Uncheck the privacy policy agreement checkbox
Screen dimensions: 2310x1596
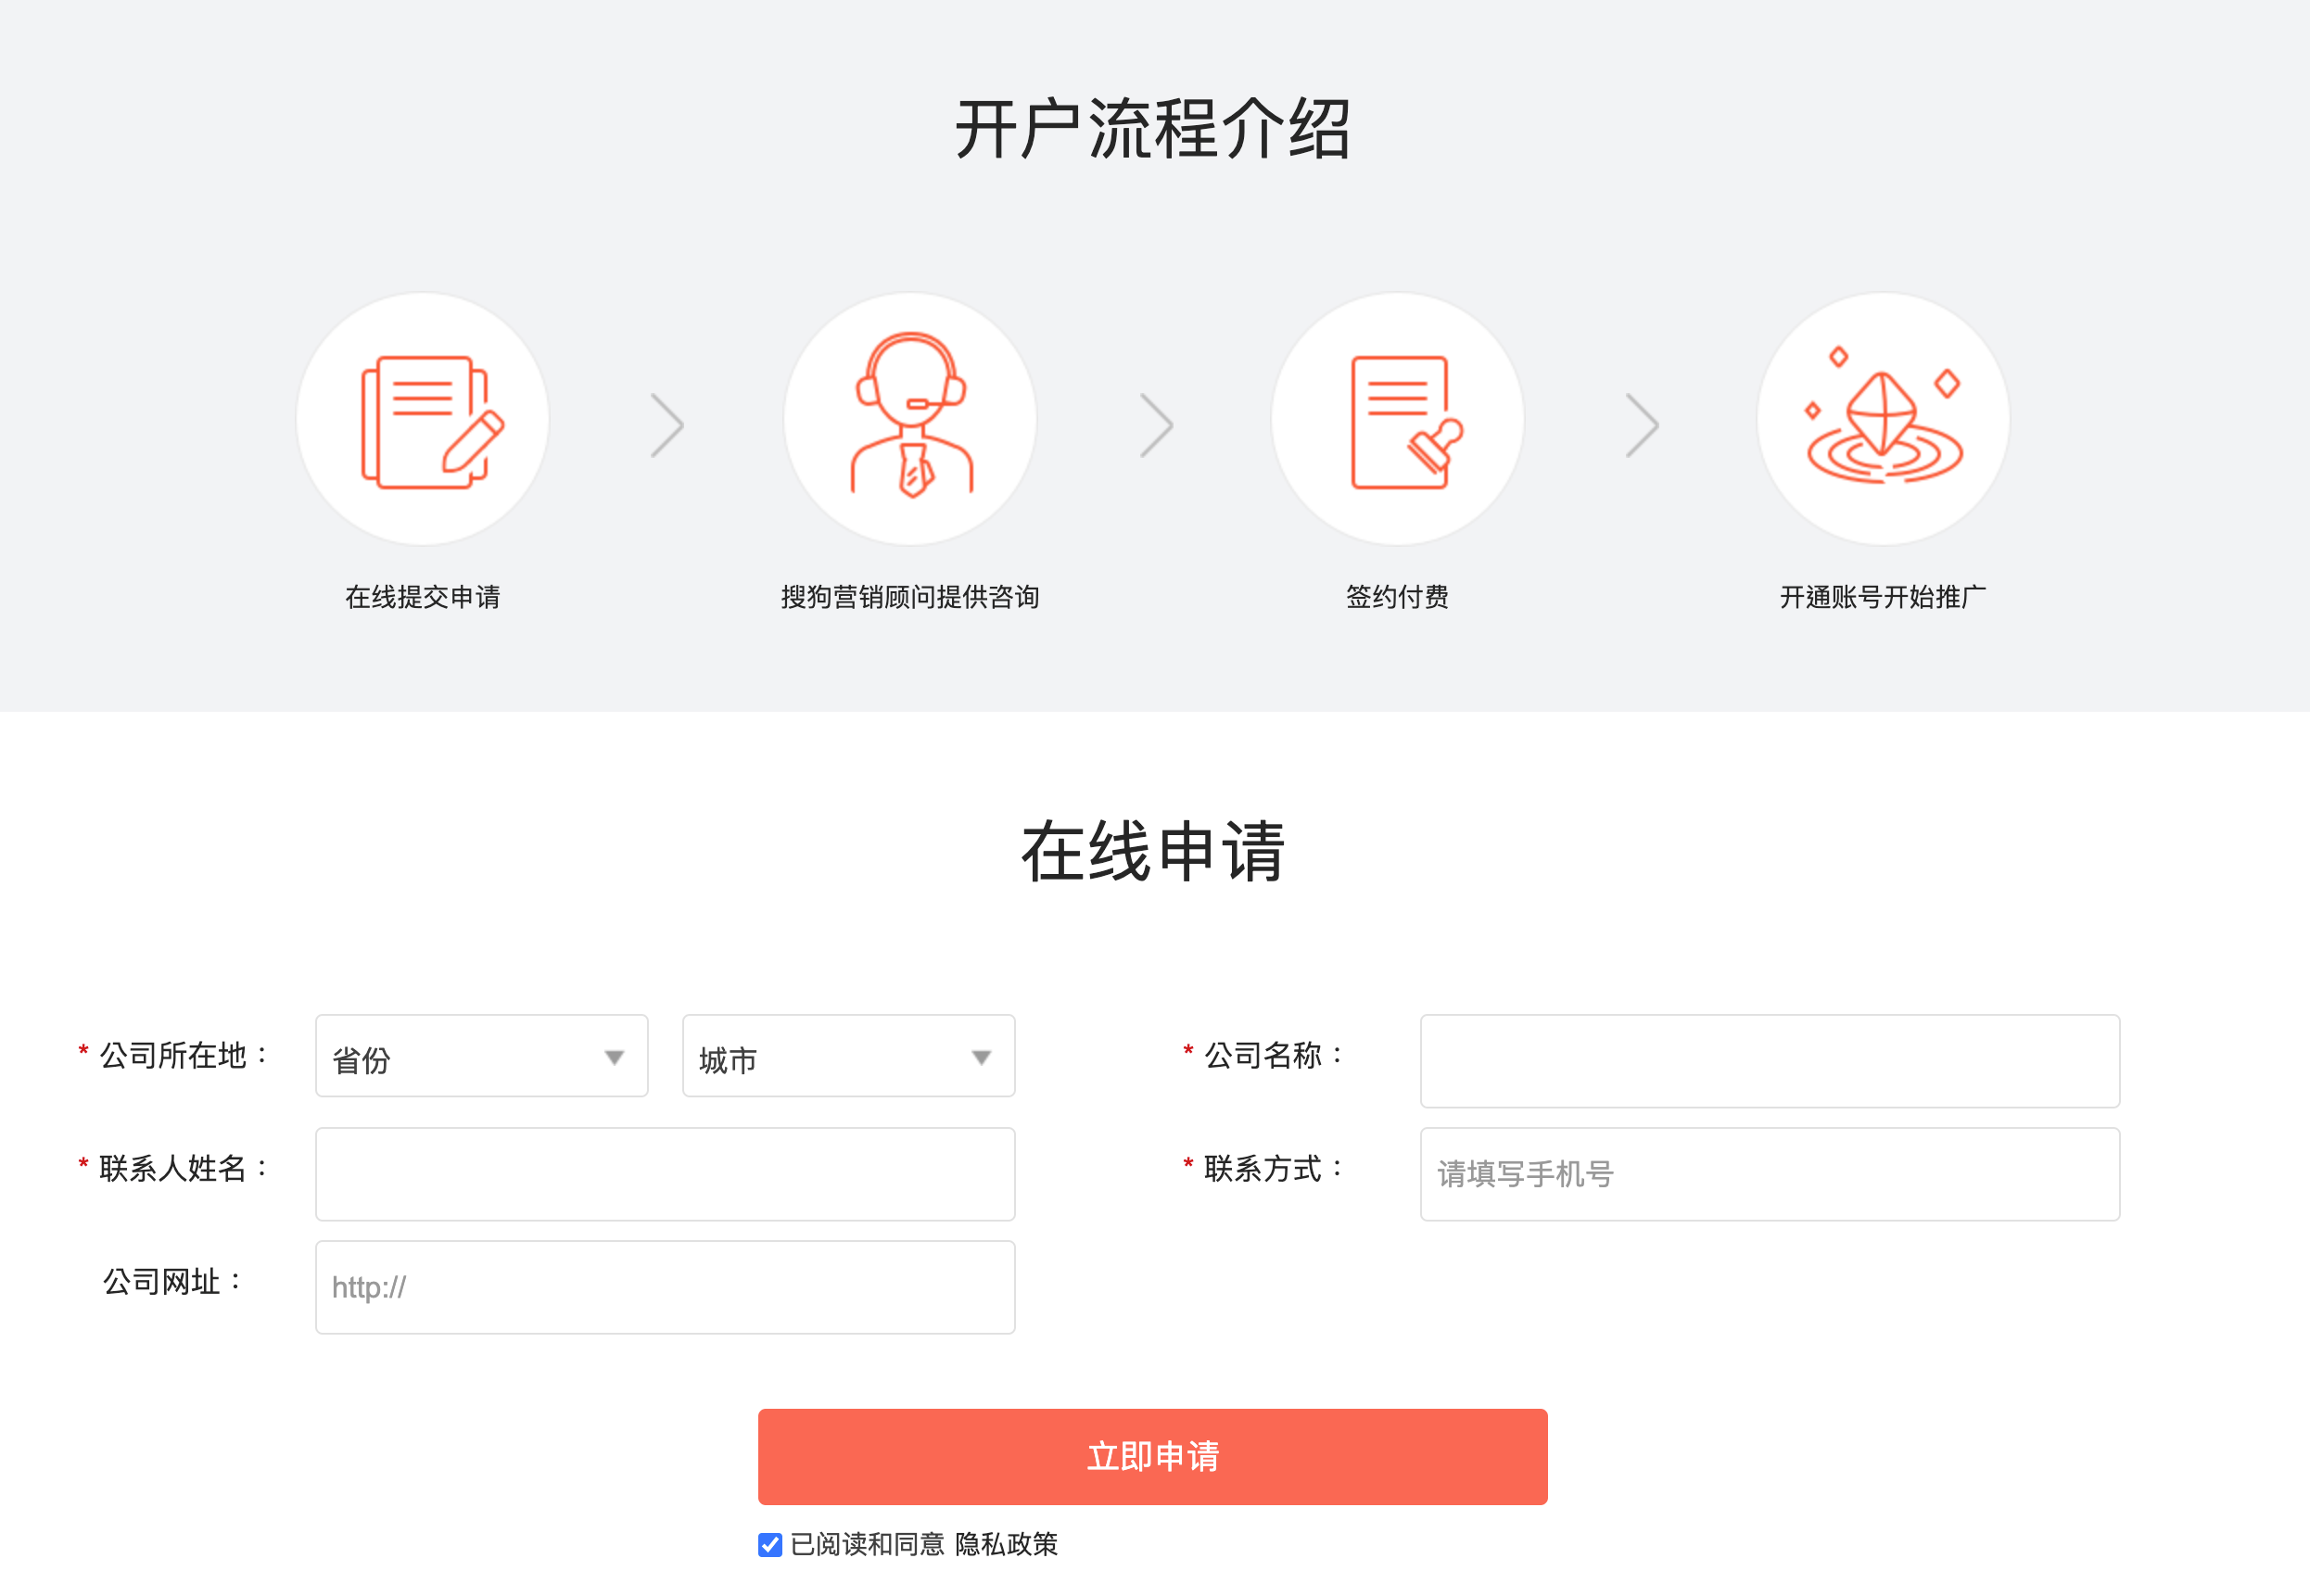tap(770, 1545)
